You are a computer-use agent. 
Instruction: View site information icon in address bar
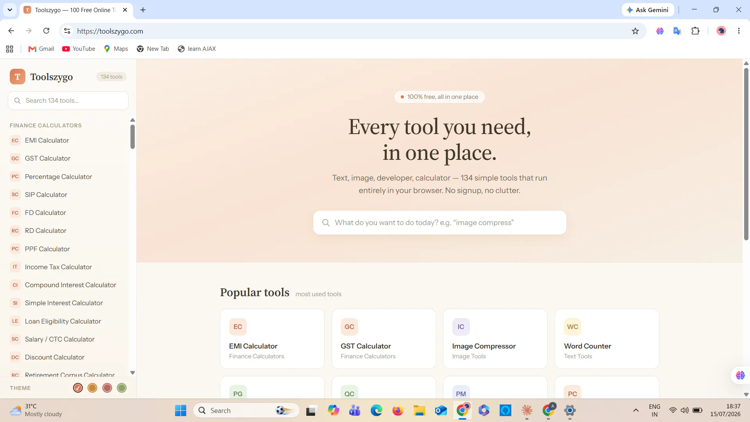(x=67, y=31)
